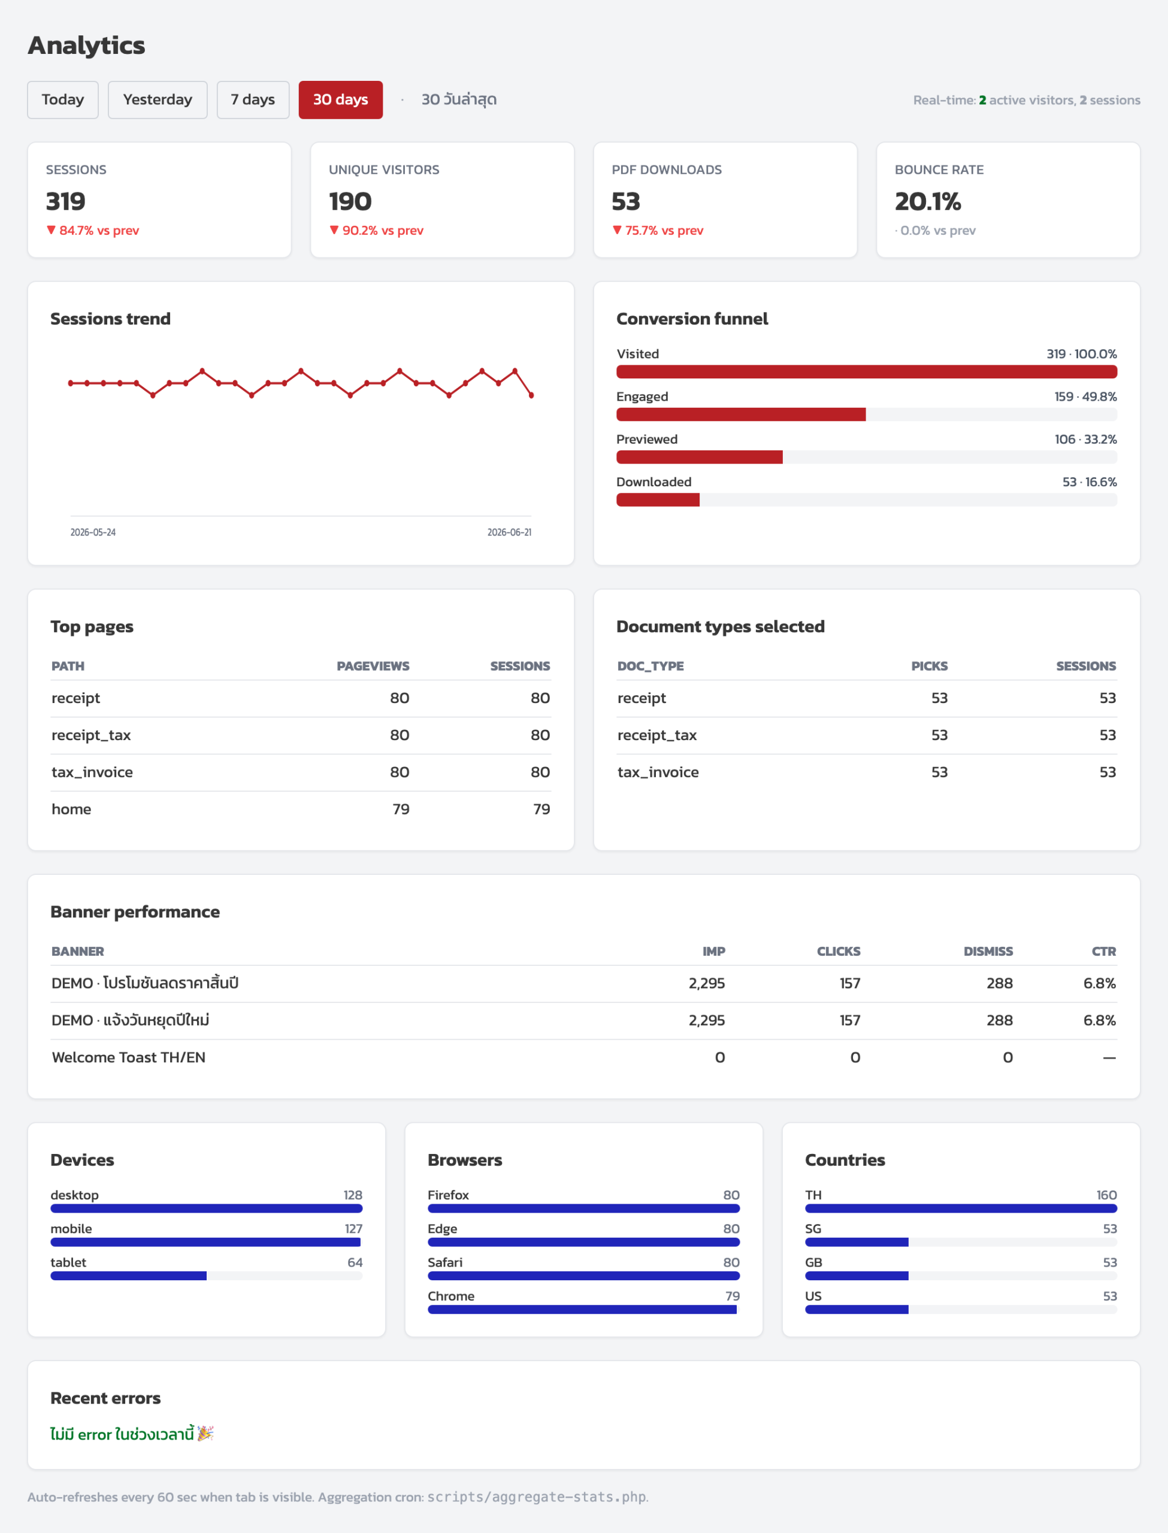Click the red down-arrow beside 75.7% vs prev
The height and width of the screenshot is (1533, 1168).
point(617,230)
